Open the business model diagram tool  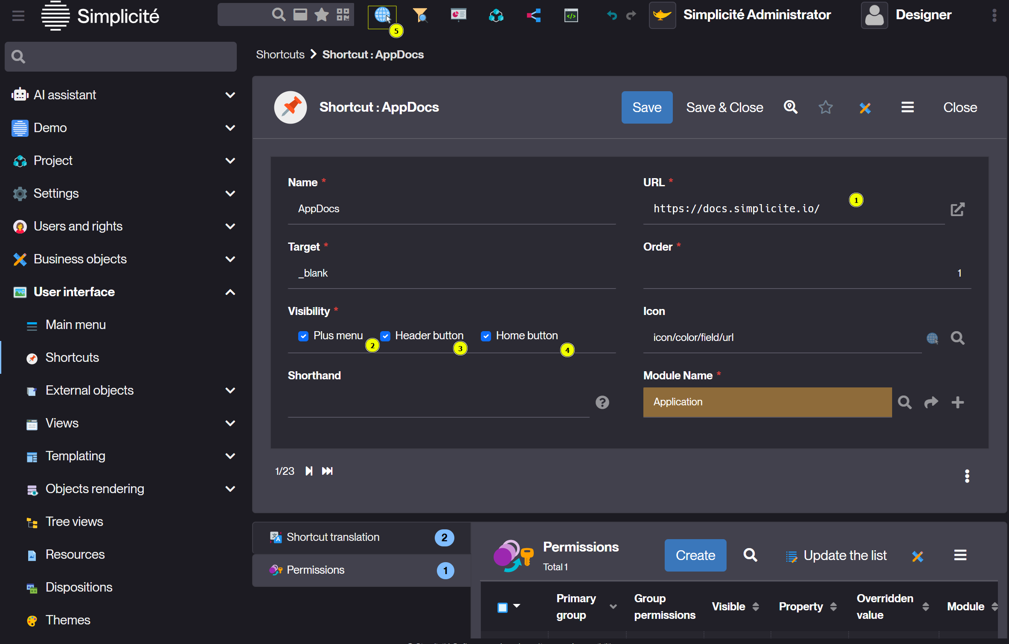(496, 15)
